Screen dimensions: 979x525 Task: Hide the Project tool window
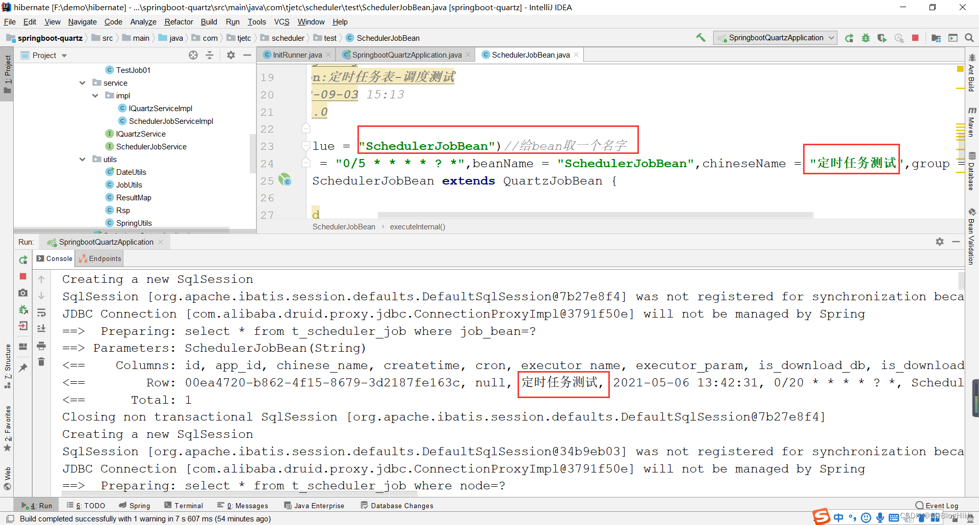247,55
